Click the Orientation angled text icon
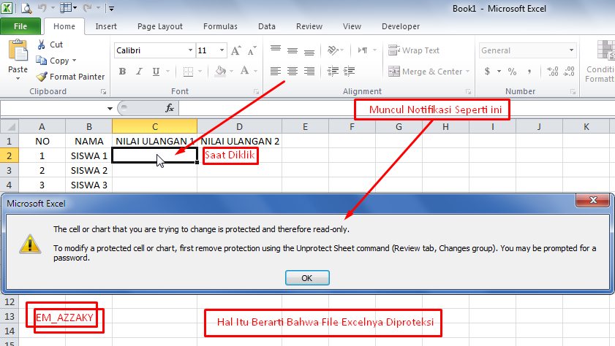 [x=333, y=50]
